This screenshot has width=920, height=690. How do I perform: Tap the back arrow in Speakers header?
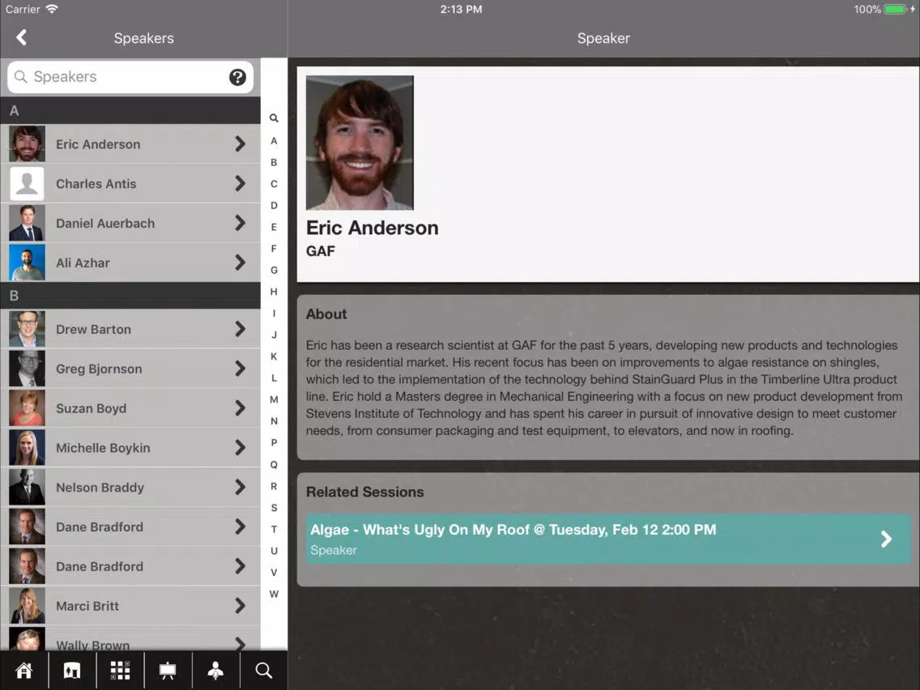(22, 37)
